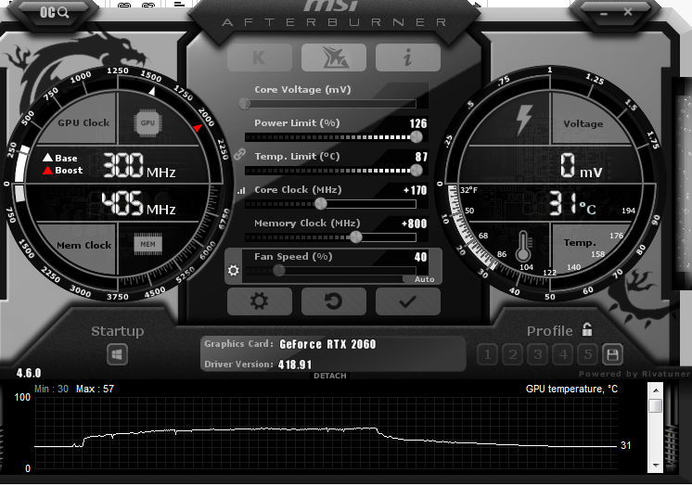Click the Memory Clock value +800
This screenshot has height=486, width=692.
pos(415,224)
